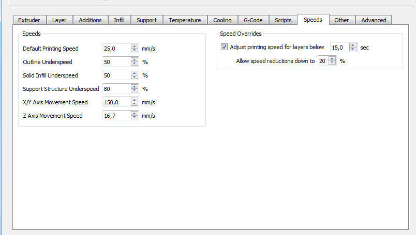
Task: Decrease Outline Underspeed with down arrow
Action: coord(135,65)
